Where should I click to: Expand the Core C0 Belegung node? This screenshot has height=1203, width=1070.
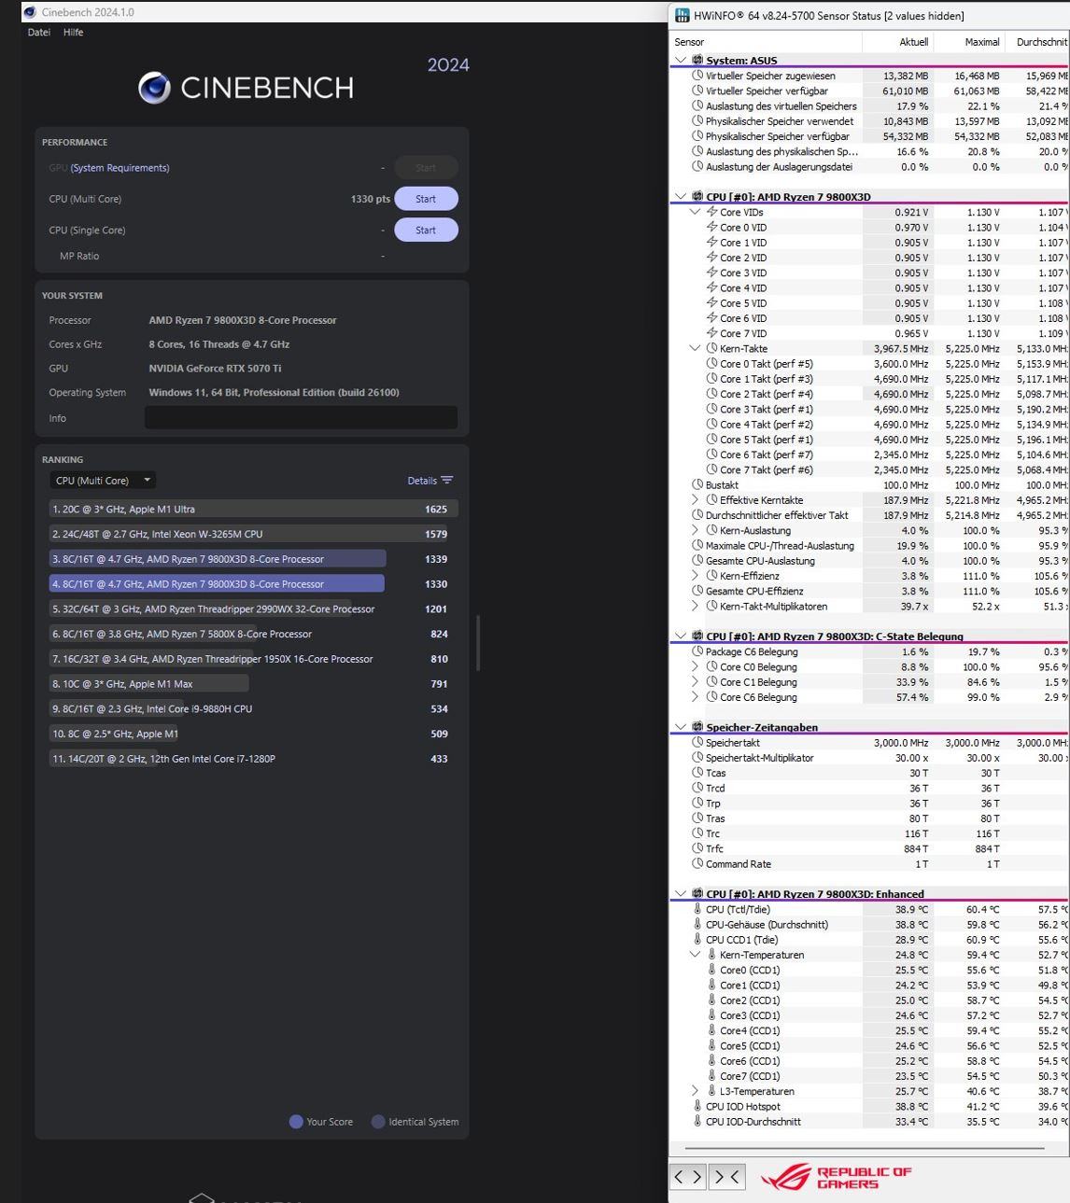pos(695,666)
